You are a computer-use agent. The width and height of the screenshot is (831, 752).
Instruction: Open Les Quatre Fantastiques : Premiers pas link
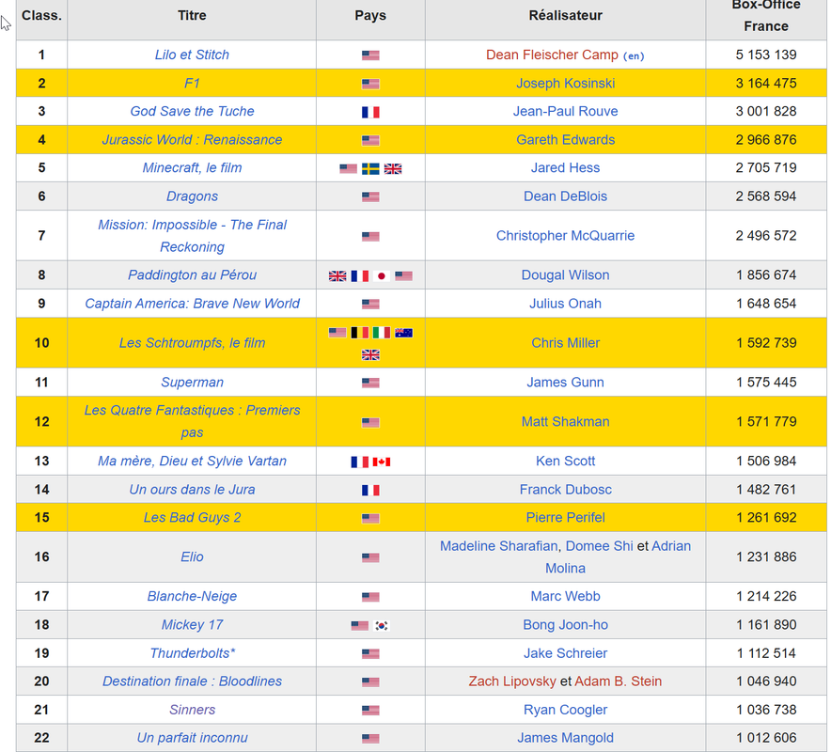click(x=192, y=421)
